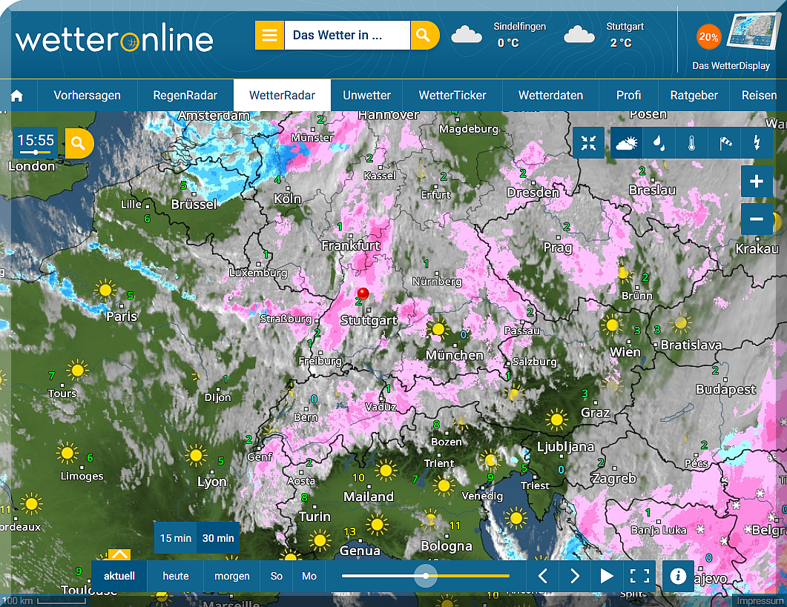Switch to the precipitation raindrop layer
787x607 pixels.
coord(659,143)
